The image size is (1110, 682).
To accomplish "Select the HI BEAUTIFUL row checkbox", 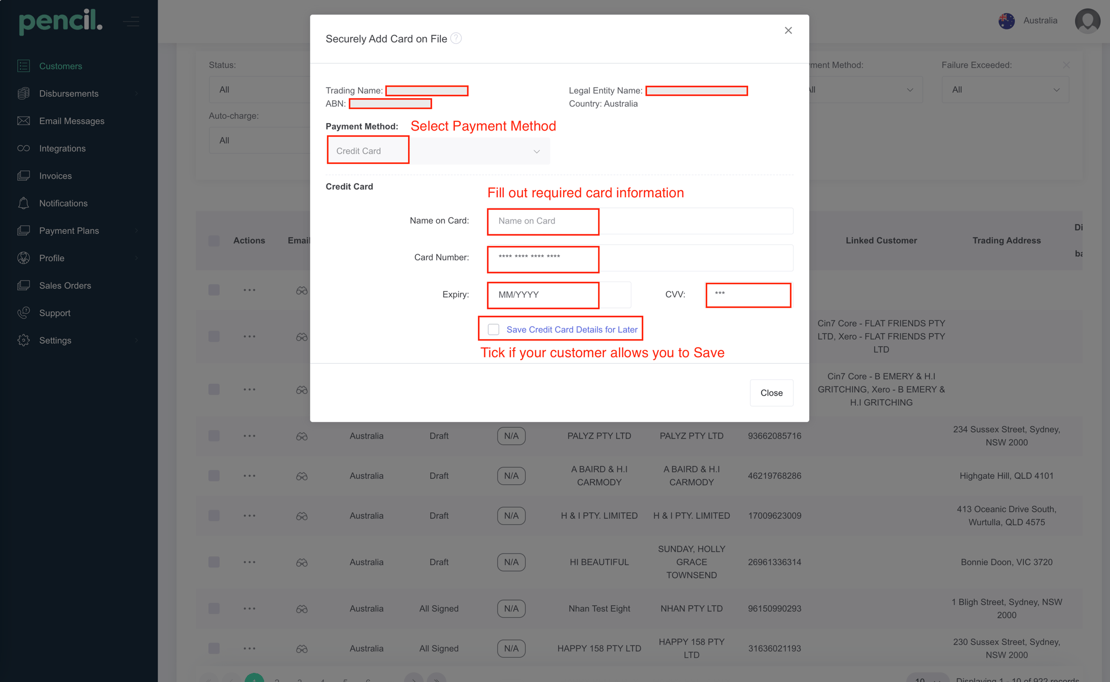I will point(214,562).
